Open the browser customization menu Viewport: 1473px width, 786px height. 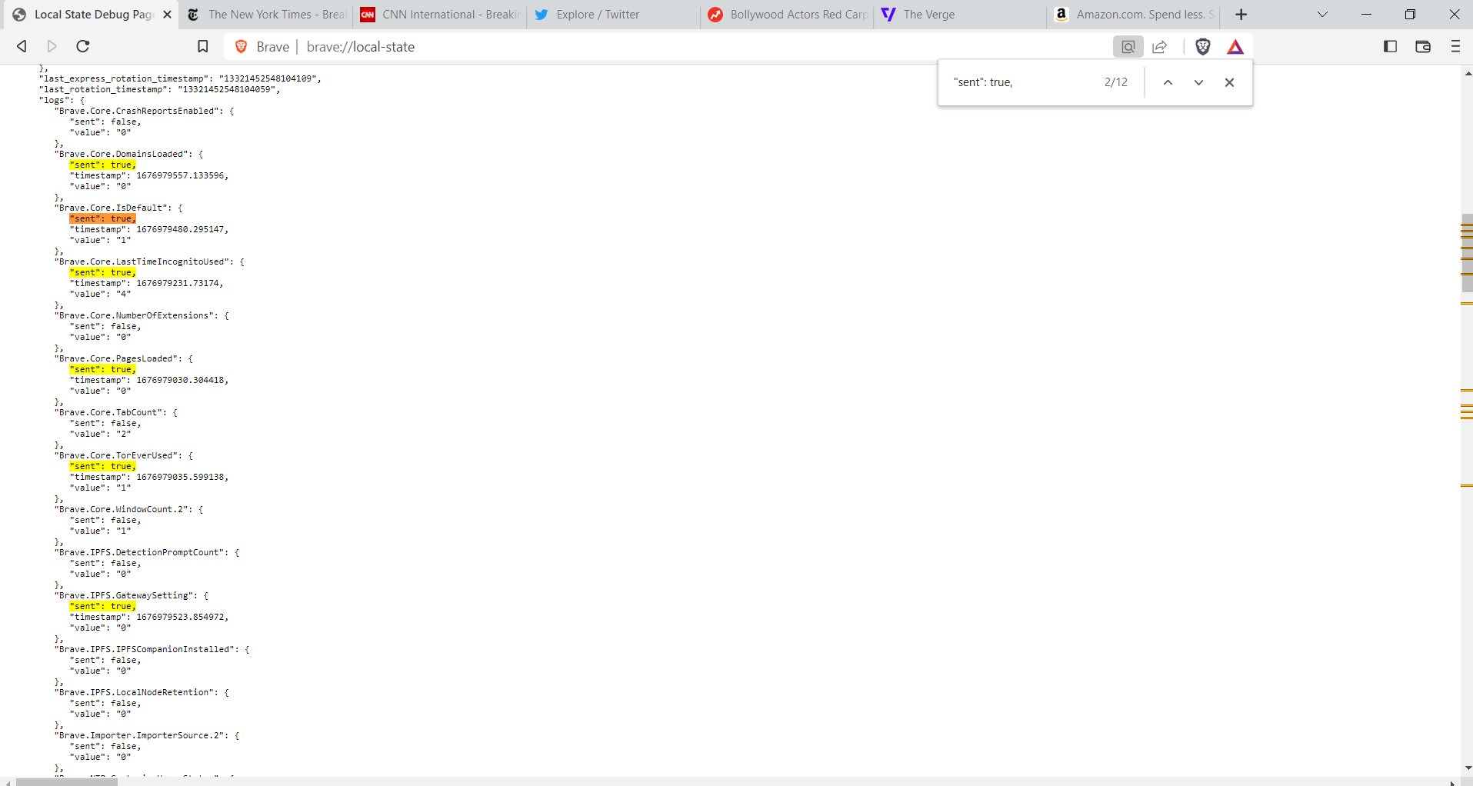1455,46
